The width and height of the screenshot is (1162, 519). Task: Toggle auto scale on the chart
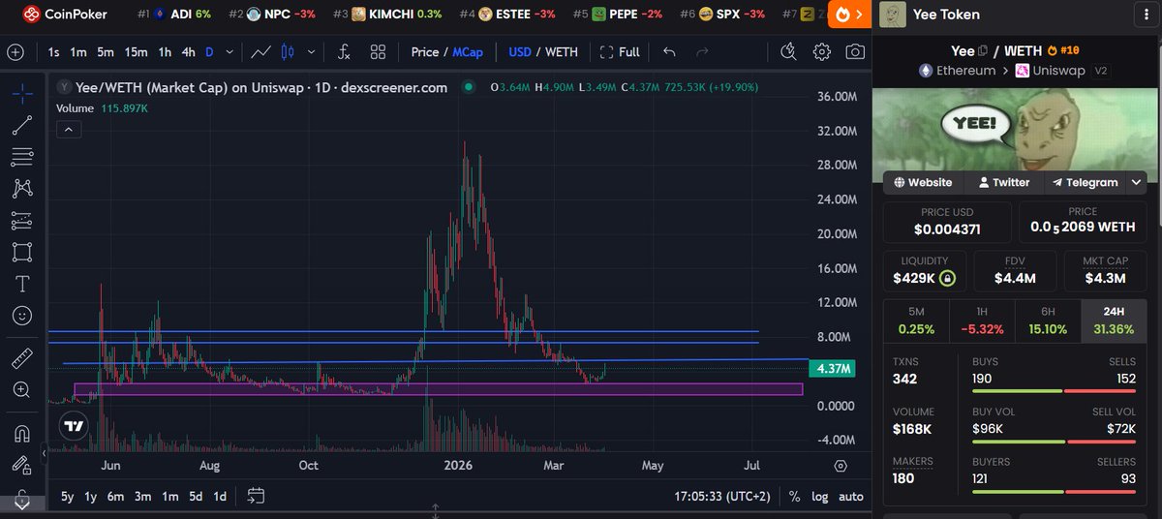coord(850,496)
